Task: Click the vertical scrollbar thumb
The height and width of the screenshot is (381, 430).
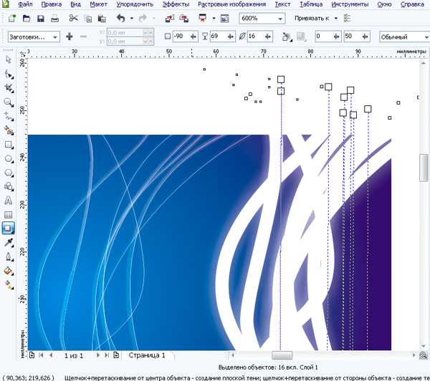Action: [x=424, y=168]
